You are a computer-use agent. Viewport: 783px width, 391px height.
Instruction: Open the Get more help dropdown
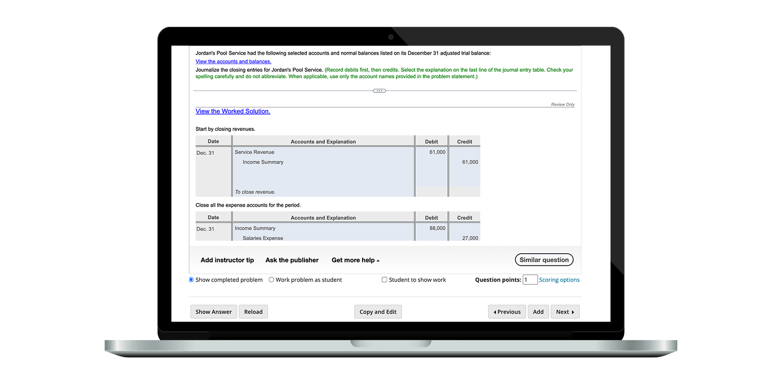(355, 260)
